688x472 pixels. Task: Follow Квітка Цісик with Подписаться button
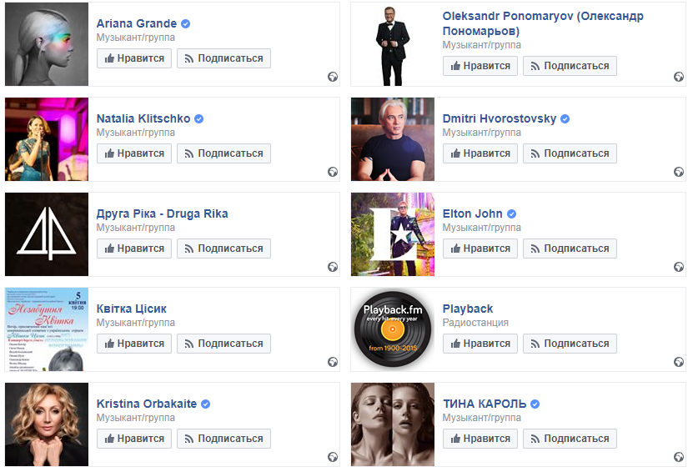click(223, 344)
